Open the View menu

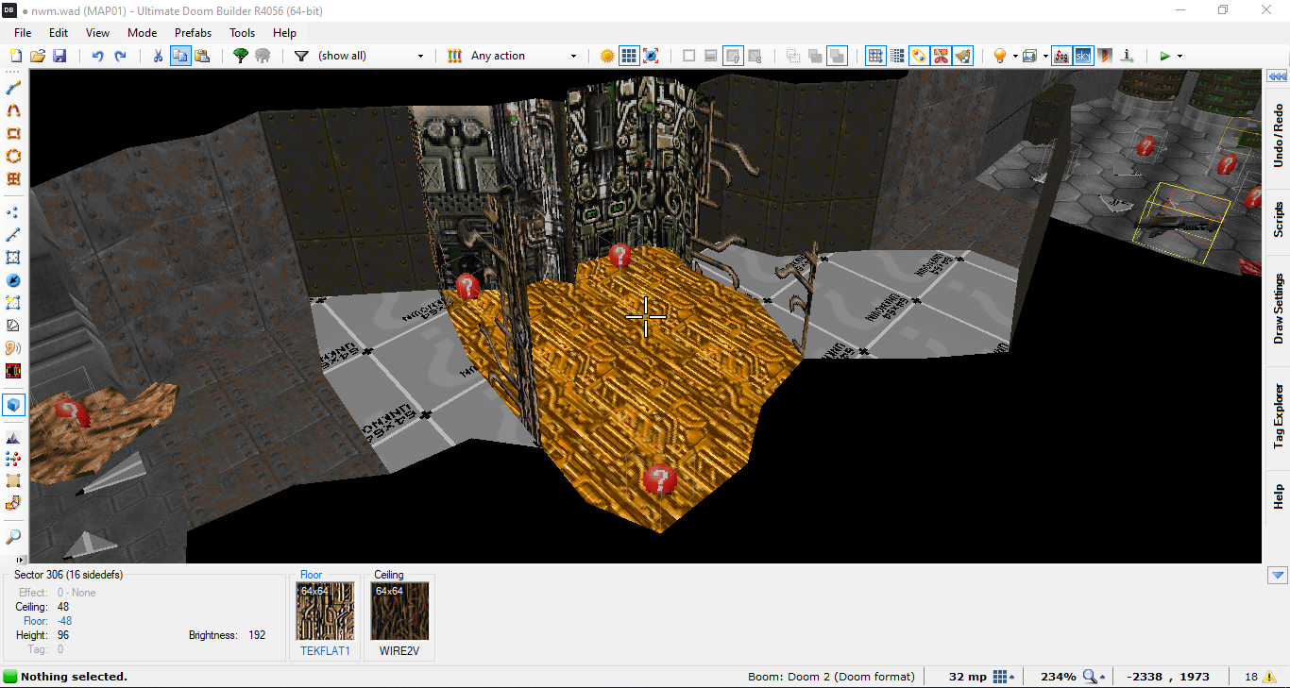pyautogui.click(x=97, y=32)
